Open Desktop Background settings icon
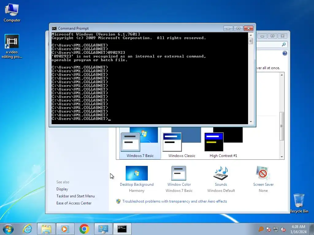Screen dimensions: 314x235 click(136, 173)
